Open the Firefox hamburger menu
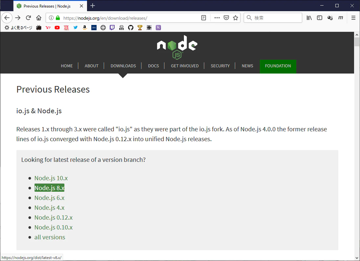 pos(353,18)
